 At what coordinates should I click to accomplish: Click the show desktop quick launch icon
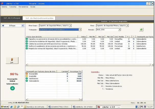pyautogui.click(x=18, y=107)
